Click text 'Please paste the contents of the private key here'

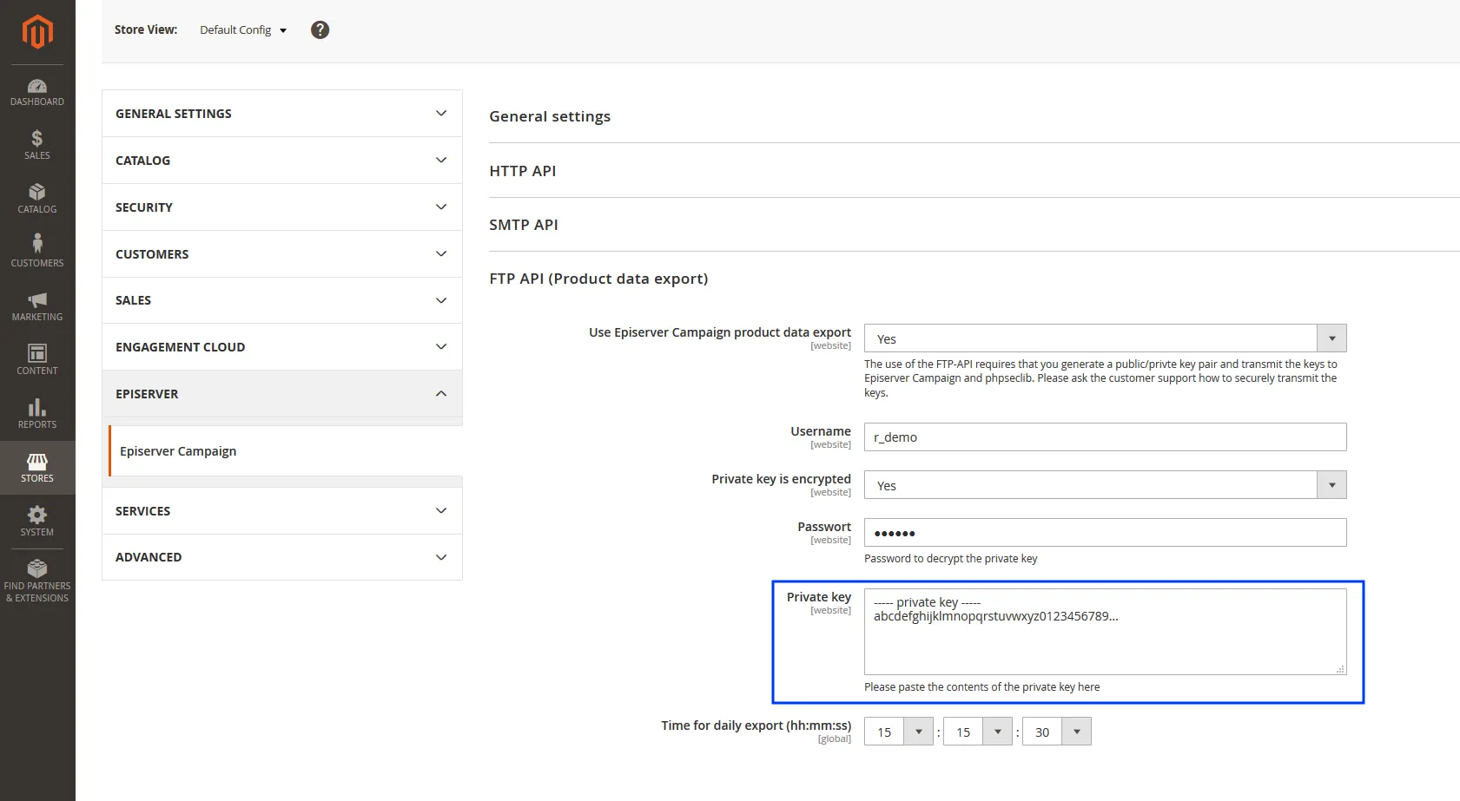coord(981,687)
